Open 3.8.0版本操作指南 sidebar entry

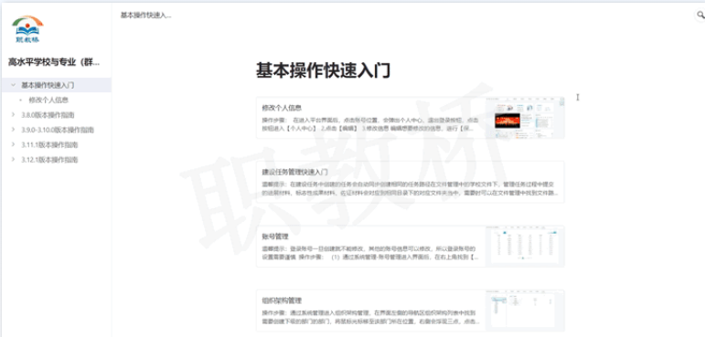tap(48, 114)
